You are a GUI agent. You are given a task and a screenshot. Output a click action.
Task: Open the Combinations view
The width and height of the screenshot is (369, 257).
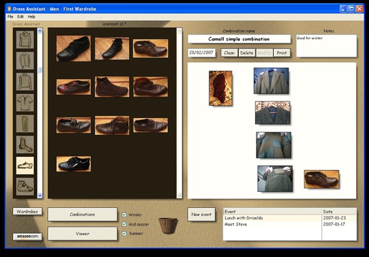click(82, 215)
